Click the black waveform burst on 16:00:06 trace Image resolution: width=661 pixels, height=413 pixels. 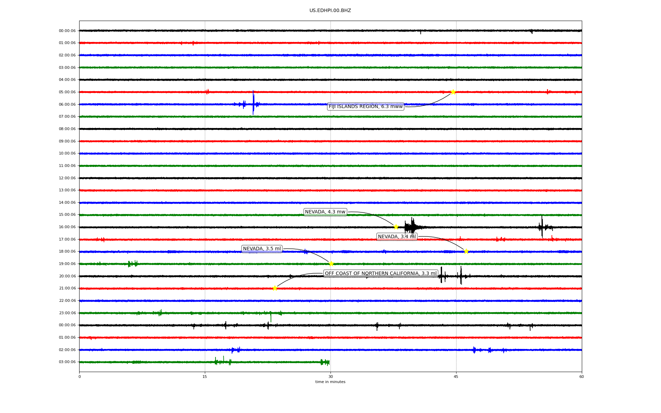point(411,227)
